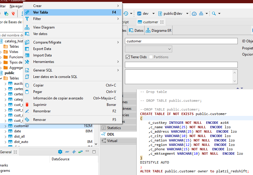Click the red Suprimir trash icon
Screen dimensions: 253x175
(x=27, y=105)
